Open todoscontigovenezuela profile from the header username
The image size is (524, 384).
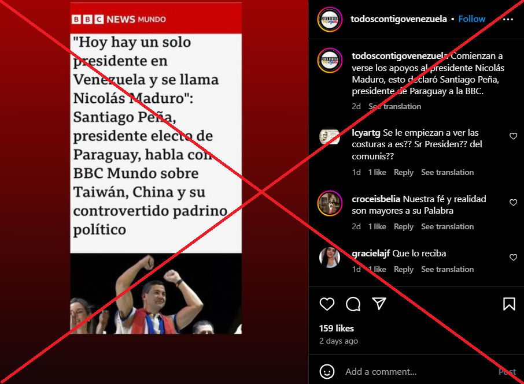(x=398, y=19)
